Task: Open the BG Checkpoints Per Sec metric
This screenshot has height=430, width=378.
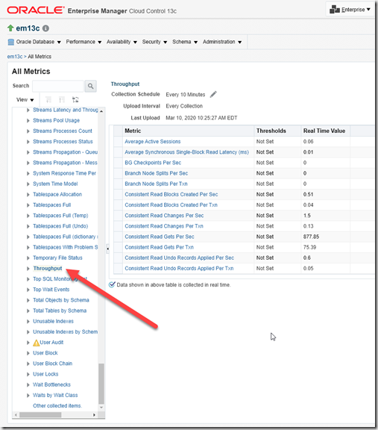Action: point(153,163)
